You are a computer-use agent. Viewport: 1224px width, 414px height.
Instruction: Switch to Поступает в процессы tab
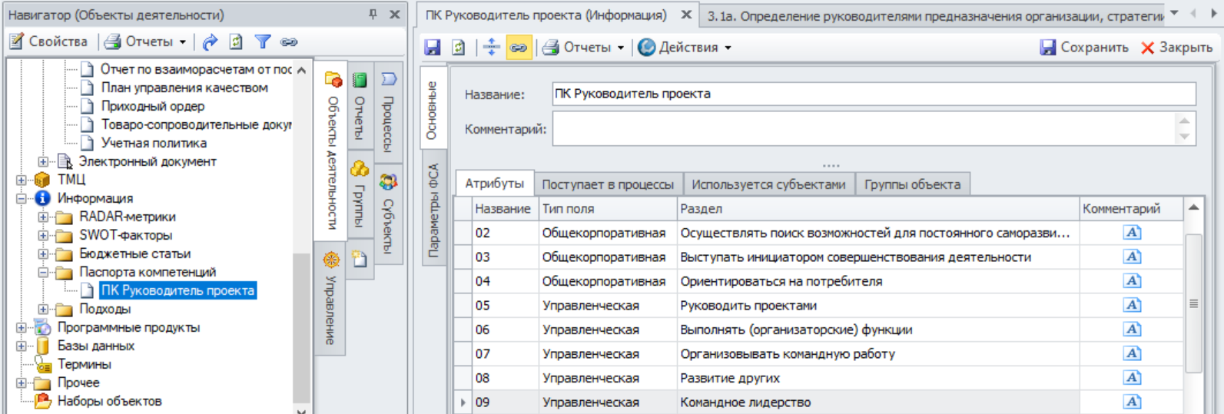pyautogui.click(x=607, y=184)
